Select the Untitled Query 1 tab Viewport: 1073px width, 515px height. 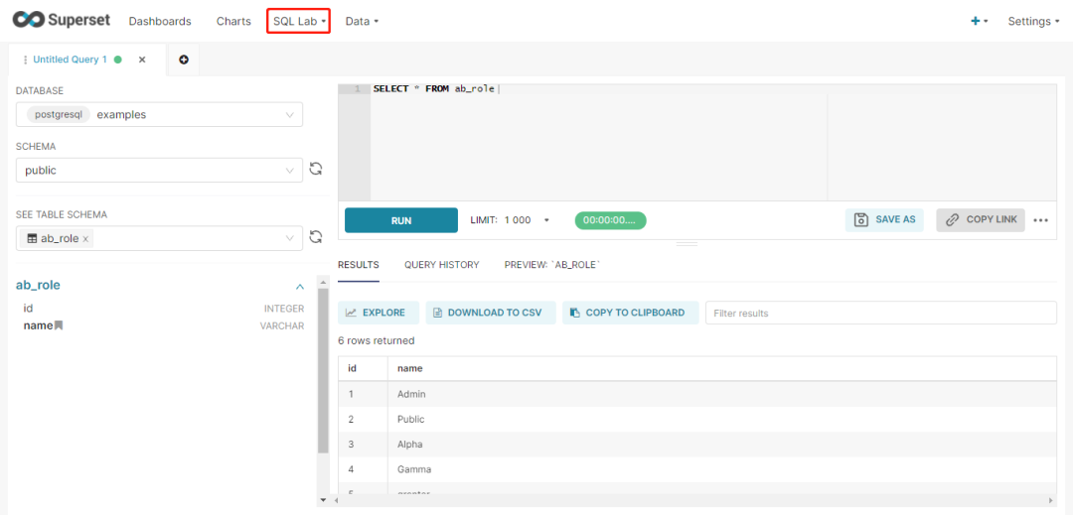(x=70, y=60)
